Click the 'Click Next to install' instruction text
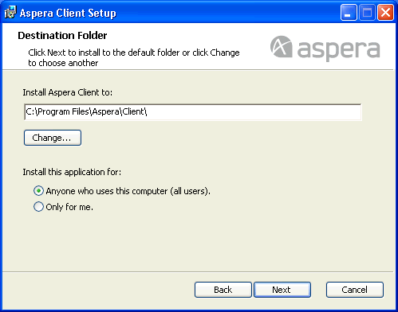This screenshot has width=398, height=312. 134,57
